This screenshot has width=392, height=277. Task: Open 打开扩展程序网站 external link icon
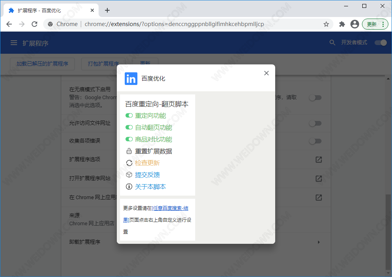318,179
